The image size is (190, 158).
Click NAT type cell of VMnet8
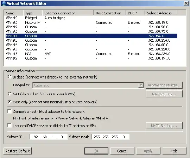click(x=28, y=54)
